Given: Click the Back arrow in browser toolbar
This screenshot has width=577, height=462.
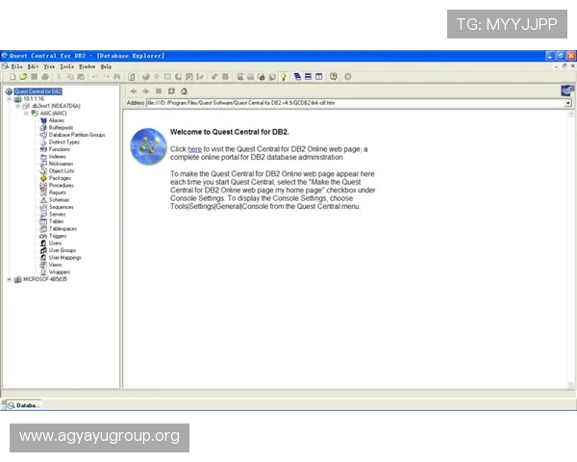Looking at the screenshot, I should click(x=133, y=91).
